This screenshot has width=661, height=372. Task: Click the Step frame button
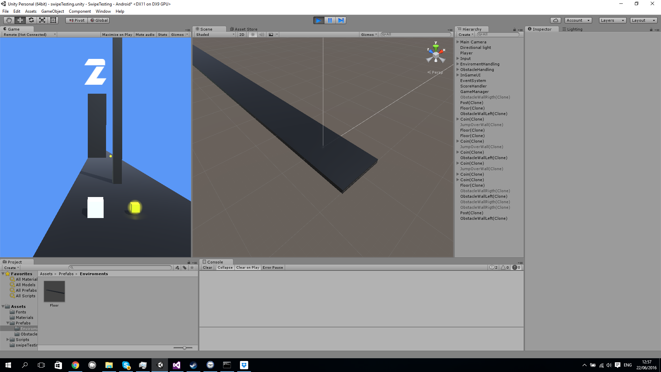click(x=341, y=20)
